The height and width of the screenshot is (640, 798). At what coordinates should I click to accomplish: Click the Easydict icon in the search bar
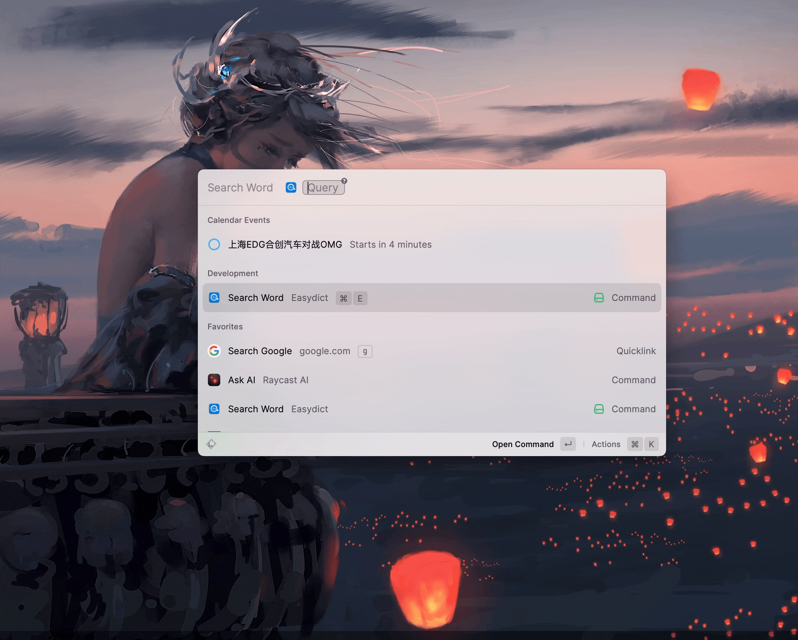point(291,188)
